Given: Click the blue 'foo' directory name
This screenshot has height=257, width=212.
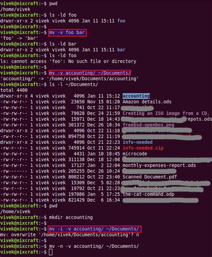Looking at the screenshot, I should tap(121, 21).
